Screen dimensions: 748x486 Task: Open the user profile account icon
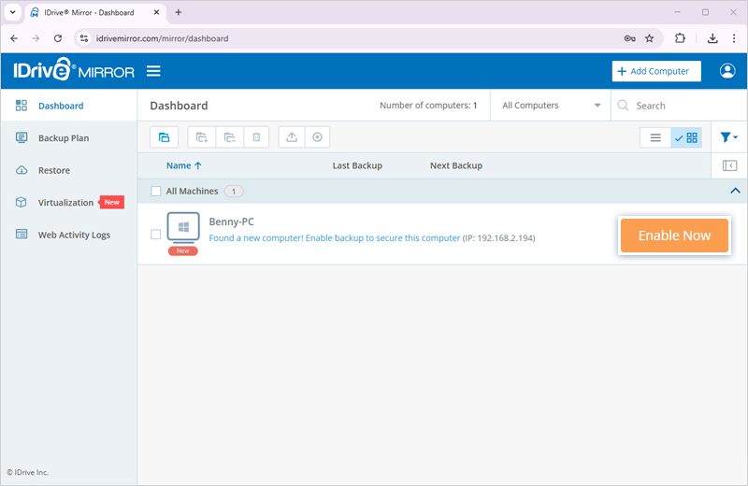(x=727, y=71)
